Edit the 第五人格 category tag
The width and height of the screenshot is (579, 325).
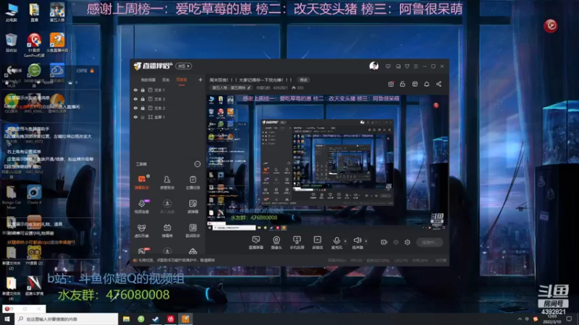[231, 87]
